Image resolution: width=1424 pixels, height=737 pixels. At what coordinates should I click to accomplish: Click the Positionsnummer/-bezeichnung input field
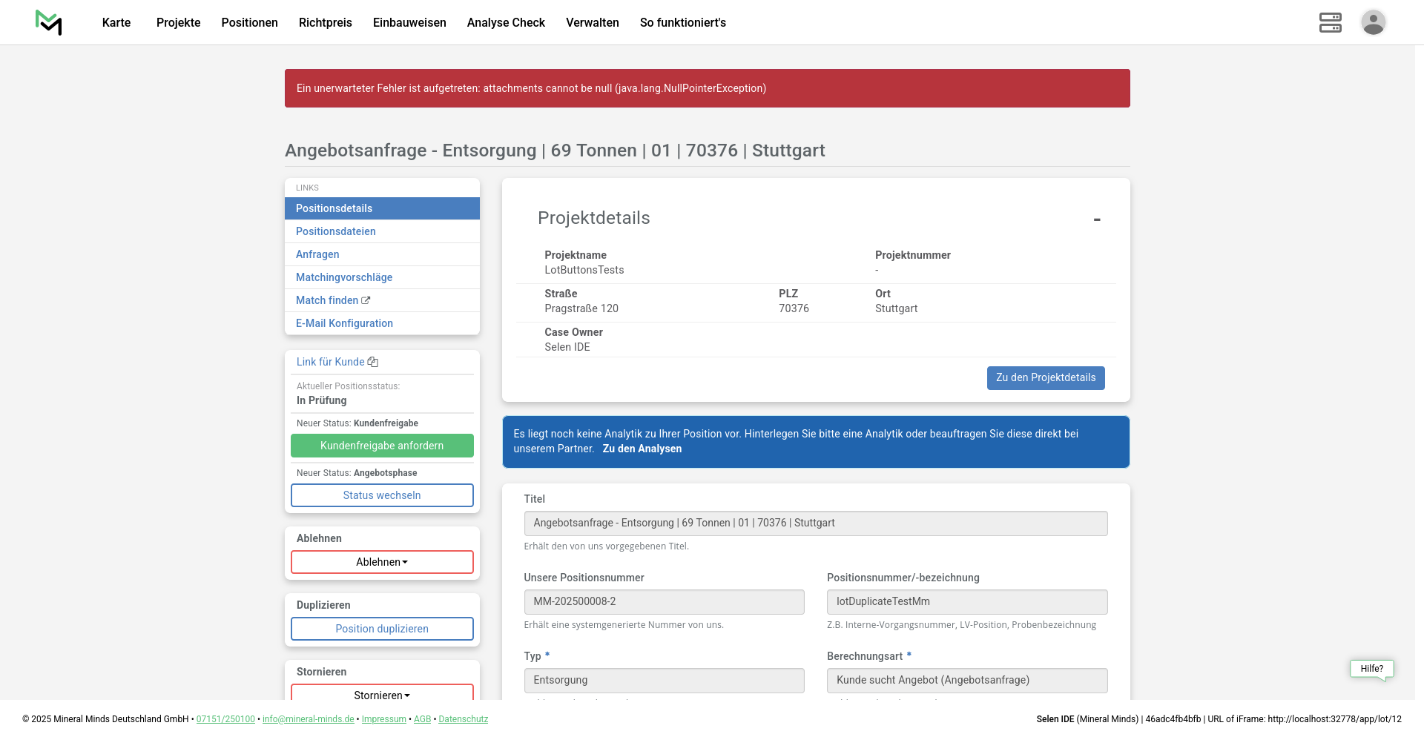[x=966, y=601]
